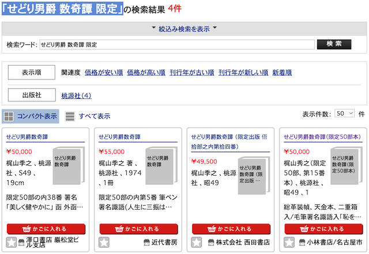The image size is (369, 254).
Task: Click the 出版社 label box
Action: pyautogui.click(x=32, y=95)
